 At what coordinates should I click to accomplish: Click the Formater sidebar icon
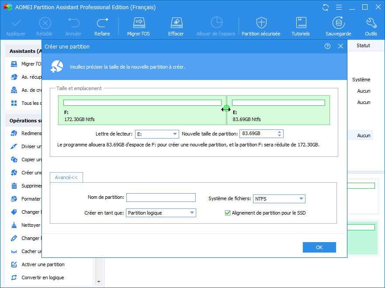pos(14,199)
